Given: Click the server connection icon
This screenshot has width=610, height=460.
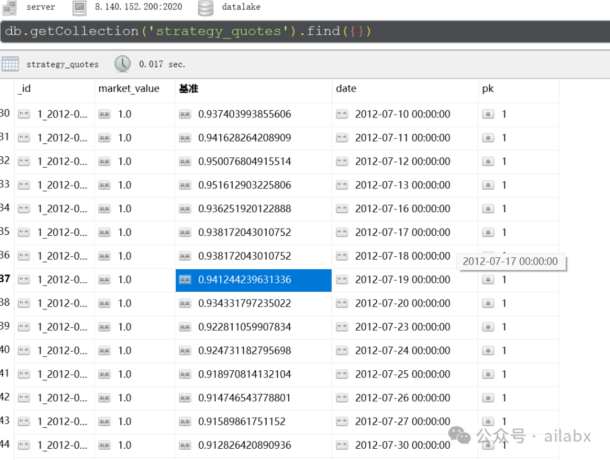Looking at the screenshot, I should pos(9,7).
